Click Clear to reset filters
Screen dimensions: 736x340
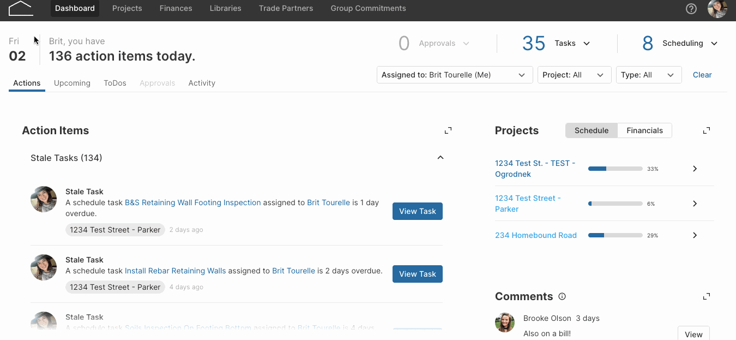pos(702,75)
